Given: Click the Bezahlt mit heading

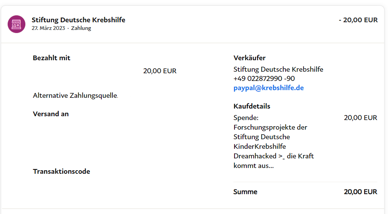Looking at the screenshot, I should (x=51, y=58).
